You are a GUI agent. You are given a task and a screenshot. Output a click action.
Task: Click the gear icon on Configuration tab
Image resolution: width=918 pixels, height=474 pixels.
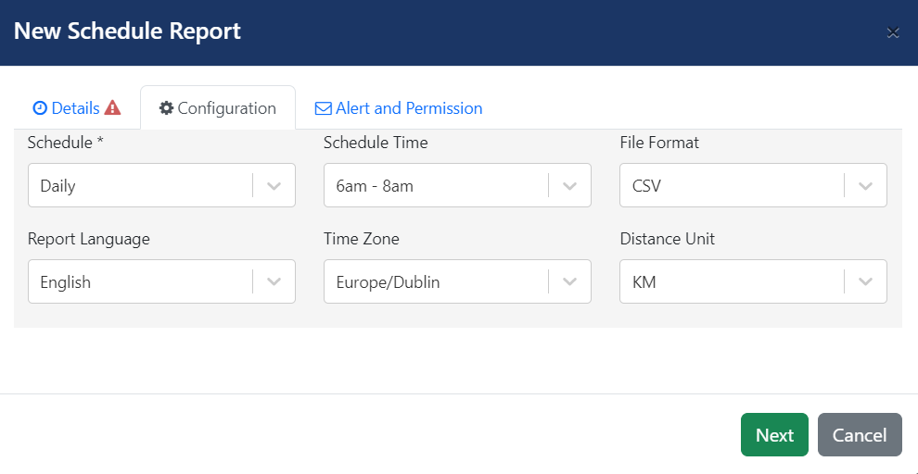pos(166,108)
